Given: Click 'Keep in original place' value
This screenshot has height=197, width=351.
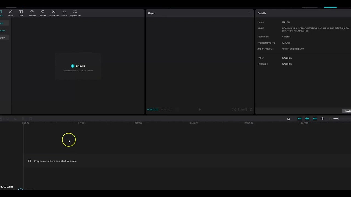Looking at the screenshot, I should [293, 49].
